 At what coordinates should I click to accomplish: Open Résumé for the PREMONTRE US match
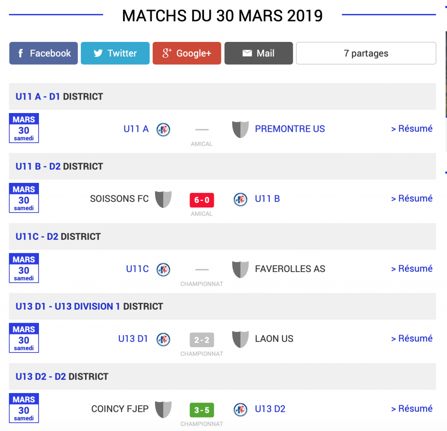tap(412, 129)
